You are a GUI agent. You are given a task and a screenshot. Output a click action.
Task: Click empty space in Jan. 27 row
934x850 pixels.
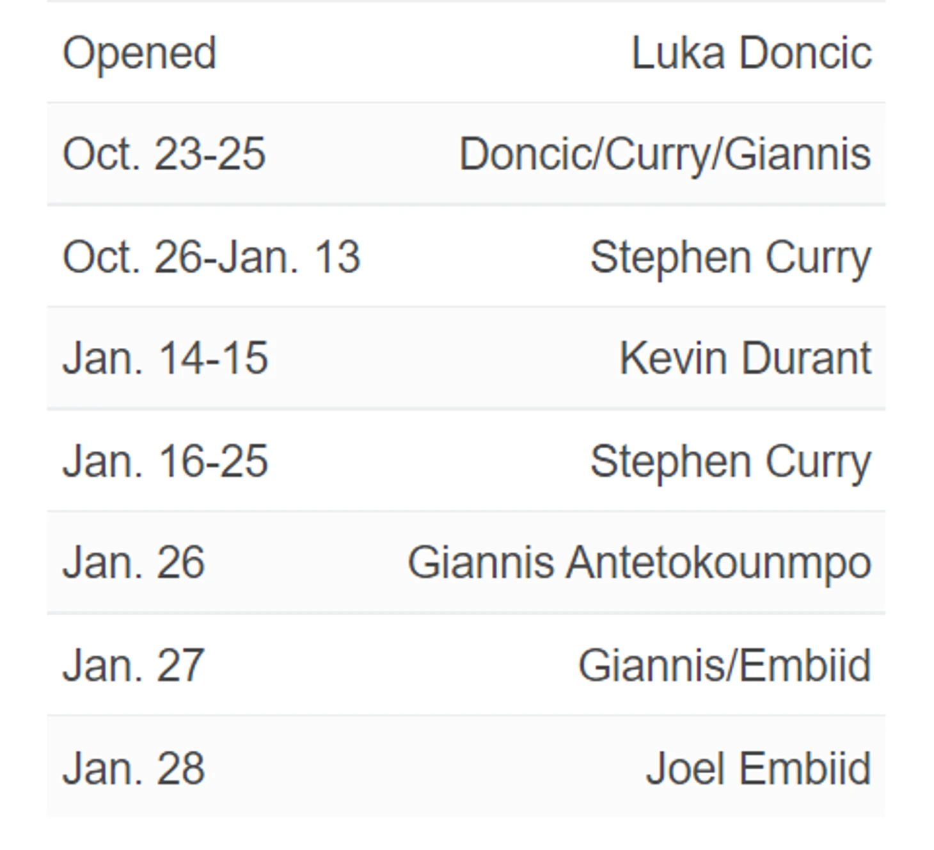click(x=390, y=666)
